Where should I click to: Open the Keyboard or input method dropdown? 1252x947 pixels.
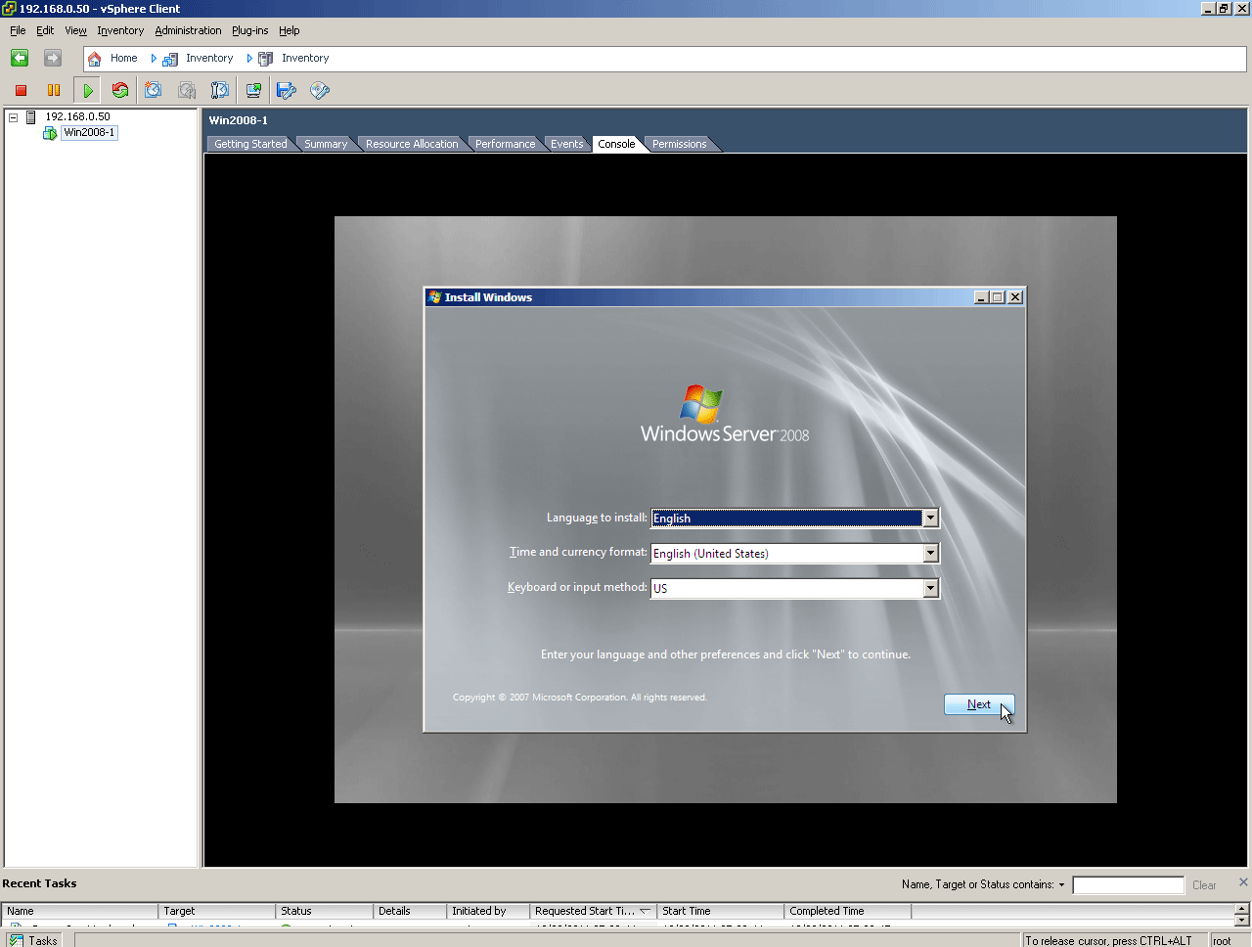pos(931,589)
